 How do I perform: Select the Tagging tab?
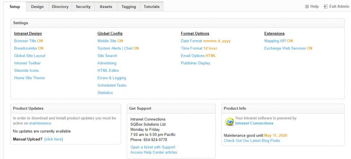tap(128, 7)
